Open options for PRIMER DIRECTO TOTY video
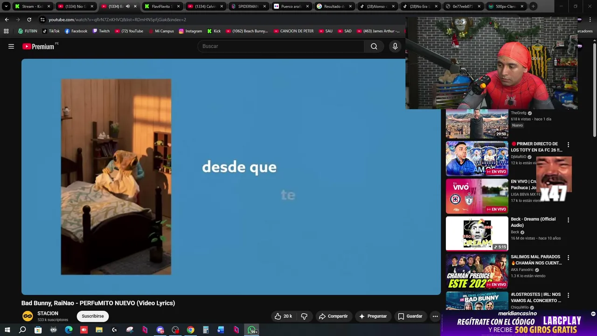 pos(568,145)
